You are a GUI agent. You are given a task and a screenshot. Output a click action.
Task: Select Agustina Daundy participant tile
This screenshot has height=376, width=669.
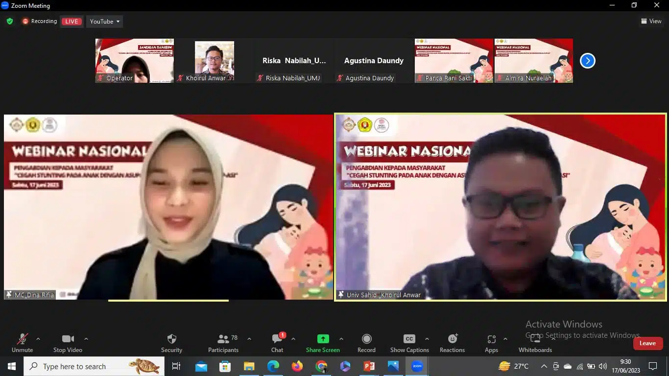click(x=374, y=61)
